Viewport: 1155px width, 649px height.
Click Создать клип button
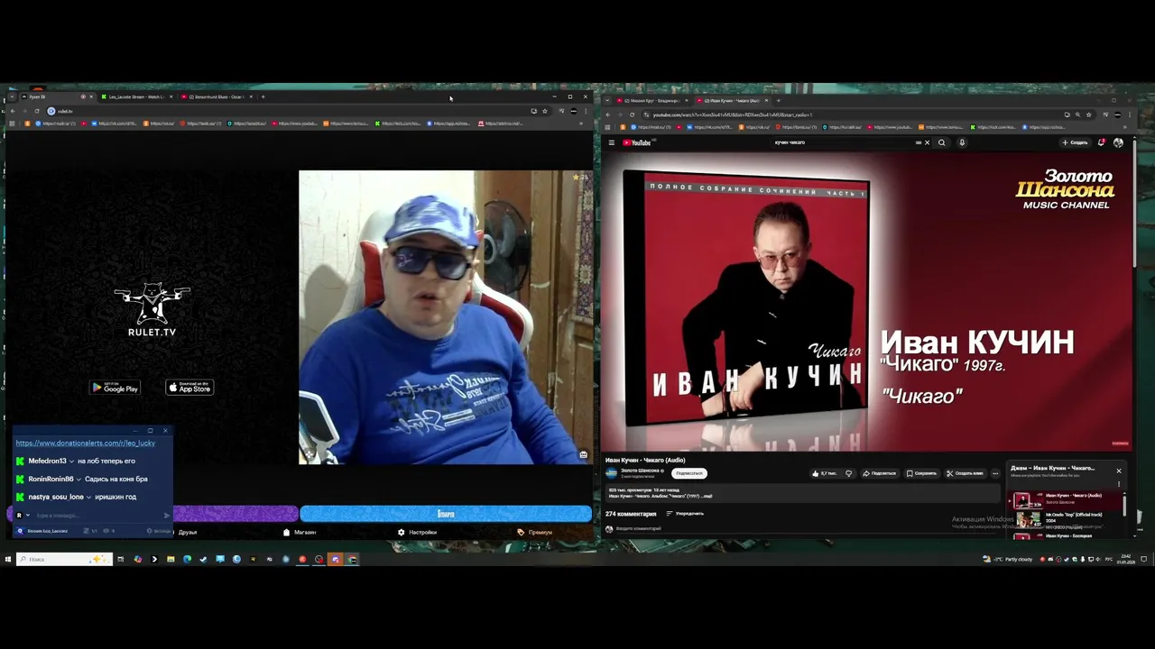pos(965,473)
